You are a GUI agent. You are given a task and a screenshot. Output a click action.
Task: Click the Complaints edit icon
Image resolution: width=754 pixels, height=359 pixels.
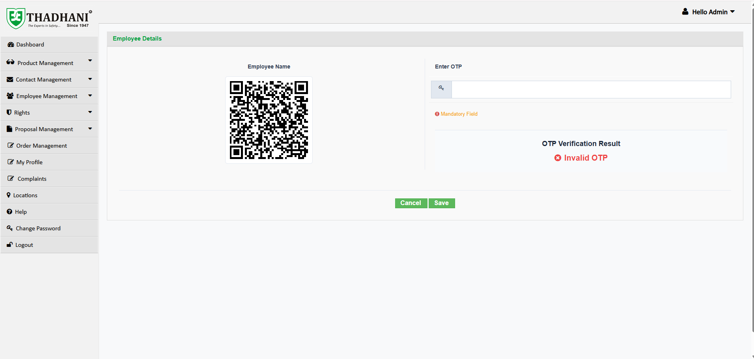pyautogui.click(x=11, y=178)
